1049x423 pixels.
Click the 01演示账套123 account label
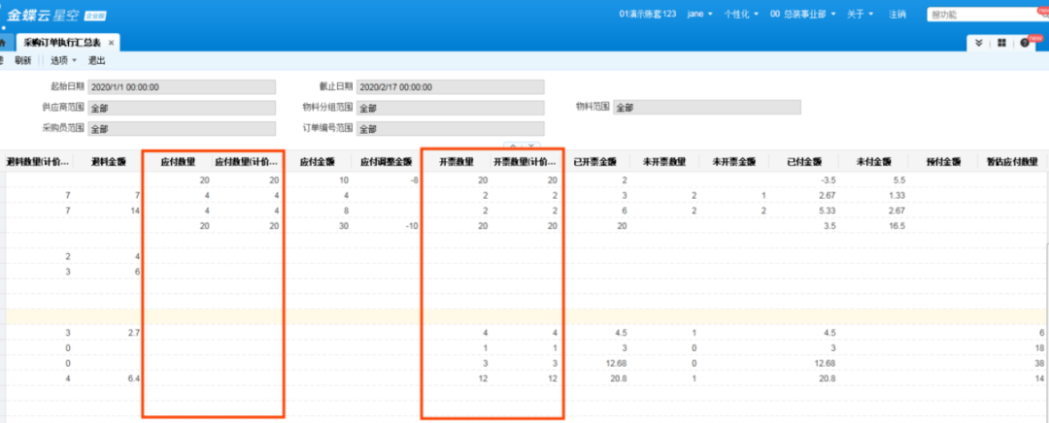click(648, 14)
